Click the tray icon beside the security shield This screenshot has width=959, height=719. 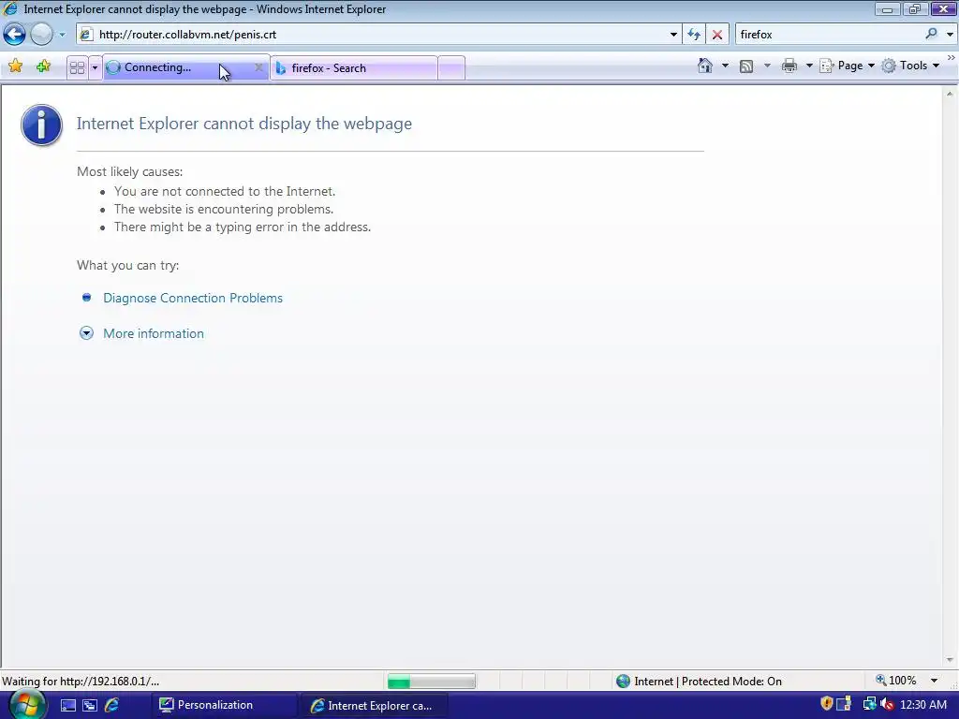[845, 704]
